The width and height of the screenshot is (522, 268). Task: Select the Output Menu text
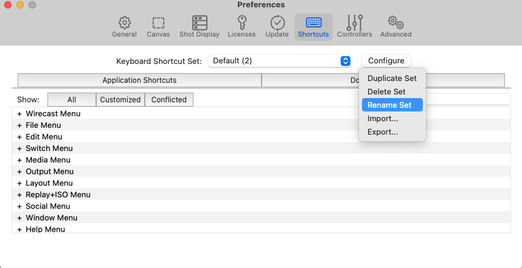50,171
